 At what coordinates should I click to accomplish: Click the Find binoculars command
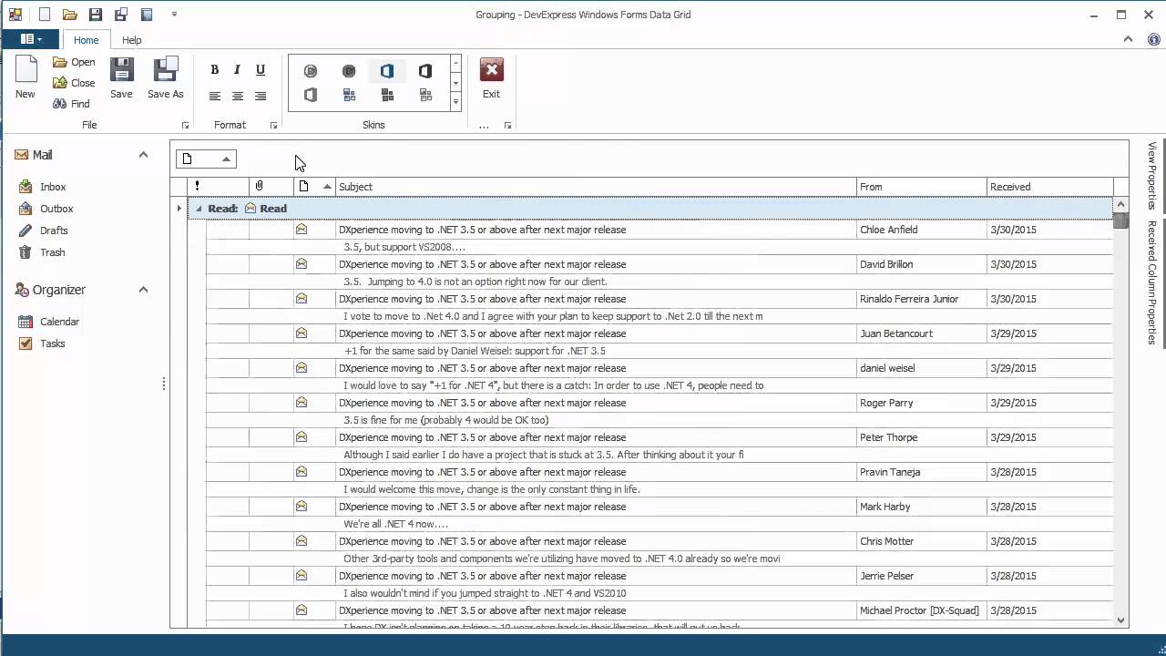click(x=71, y=104)
